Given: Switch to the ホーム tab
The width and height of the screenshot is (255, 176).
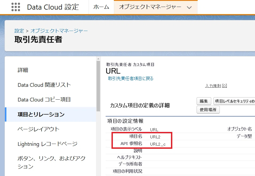Looking at the screenshot, I should (101, 7).
